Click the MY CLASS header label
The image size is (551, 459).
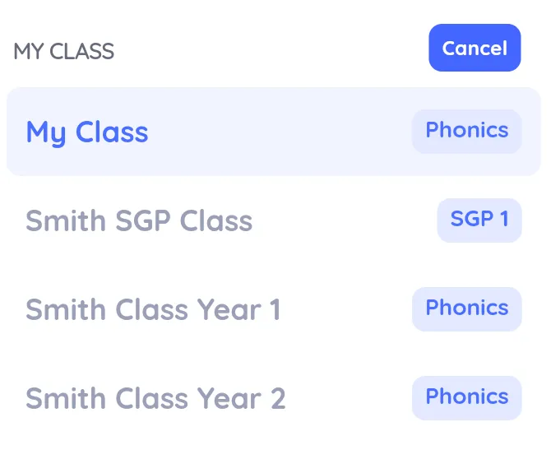pos(63,51)
